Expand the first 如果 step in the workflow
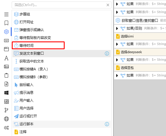Screen dimensions: 166x136 pos(117,4)
